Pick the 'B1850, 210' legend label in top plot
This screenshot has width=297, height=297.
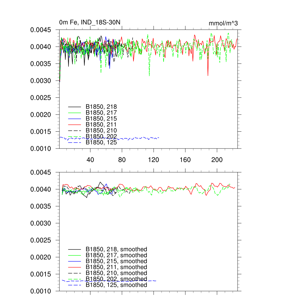pos(101,131)
